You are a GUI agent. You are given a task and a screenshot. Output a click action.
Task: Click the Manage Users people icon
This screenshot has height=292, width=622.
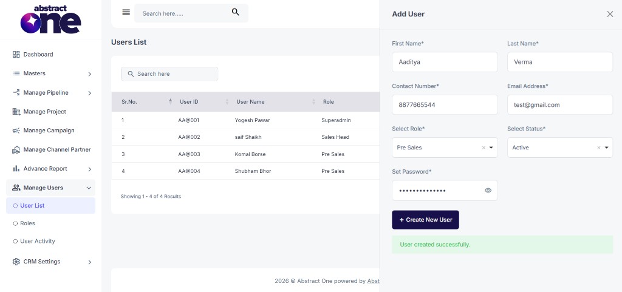[x=16, y=188]
